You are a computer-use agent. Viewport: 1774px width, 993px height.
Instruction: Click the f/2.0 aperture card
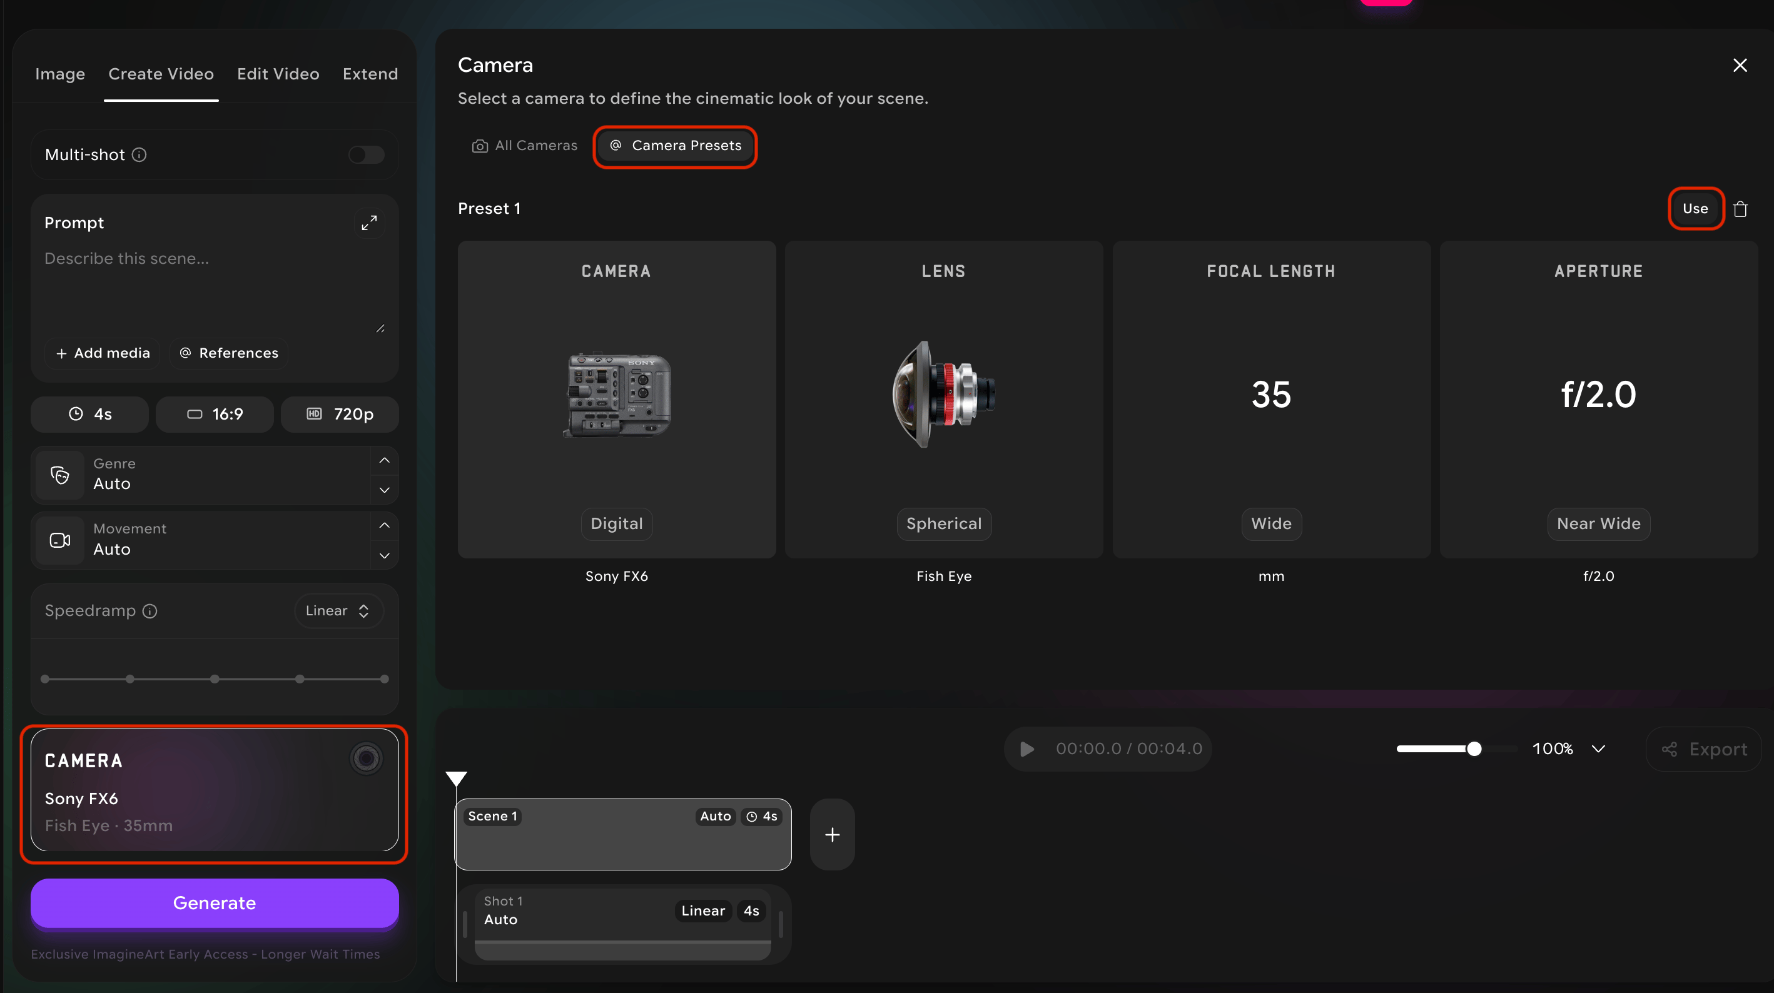click(x=1598, y=400)
